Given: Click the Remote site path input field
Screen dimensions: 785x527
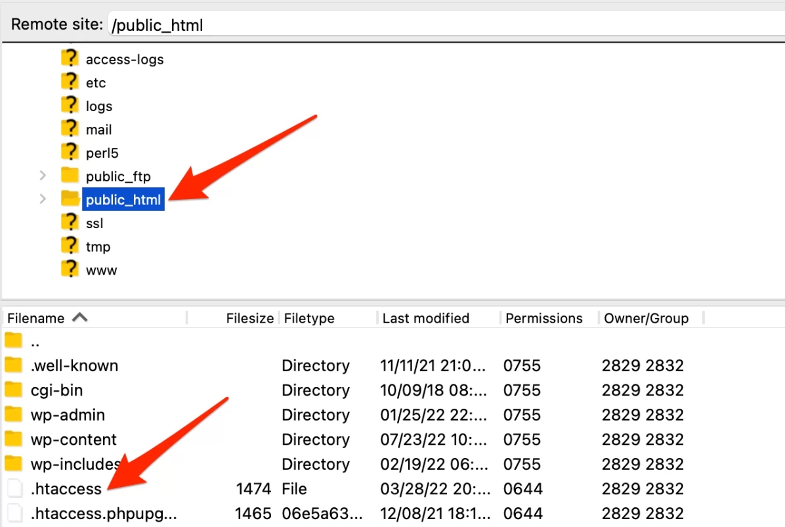Looking at the screenshot, I should pyautogui.click(x=263, y=24).
